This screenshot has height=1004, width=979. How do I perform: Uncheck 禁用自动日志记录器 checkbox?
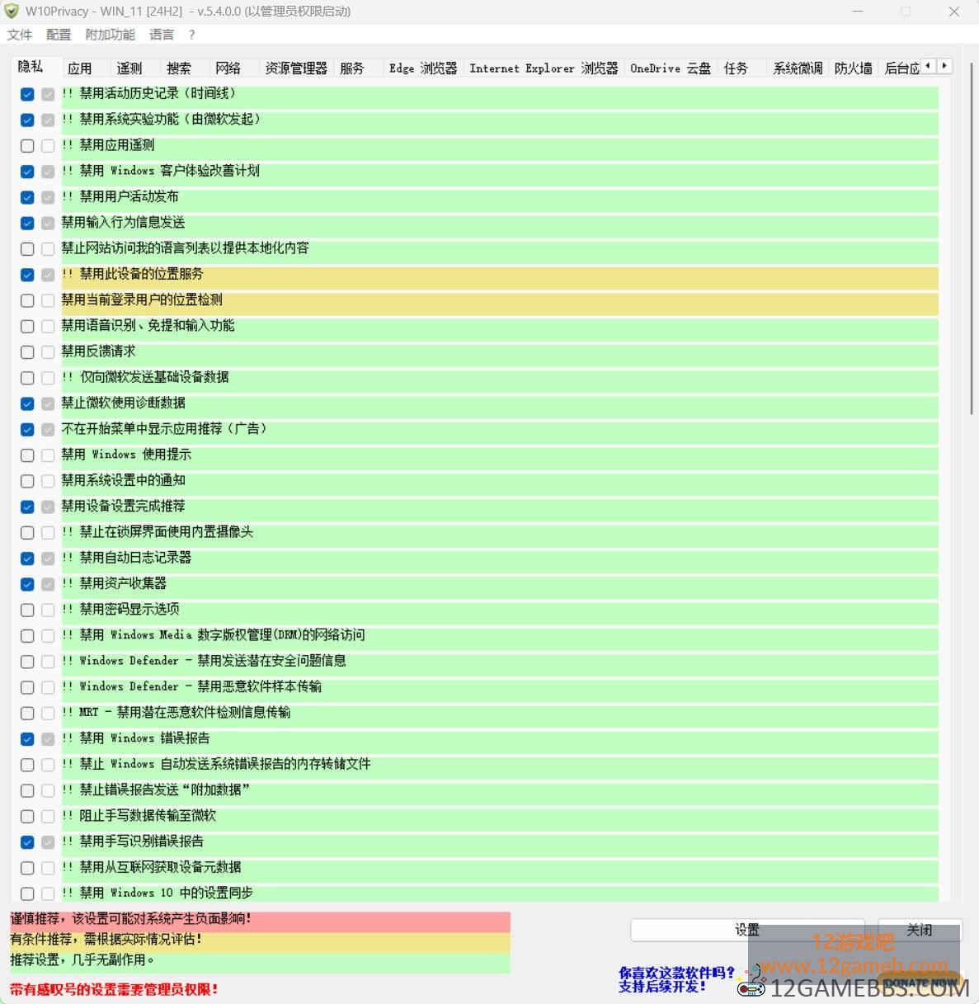pos(27,559)
